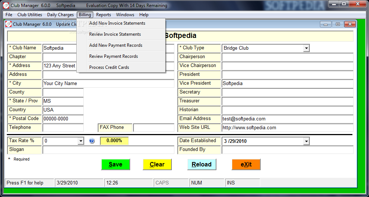
Task: Click the orange eXit button
Action: [x=246, y=164]
